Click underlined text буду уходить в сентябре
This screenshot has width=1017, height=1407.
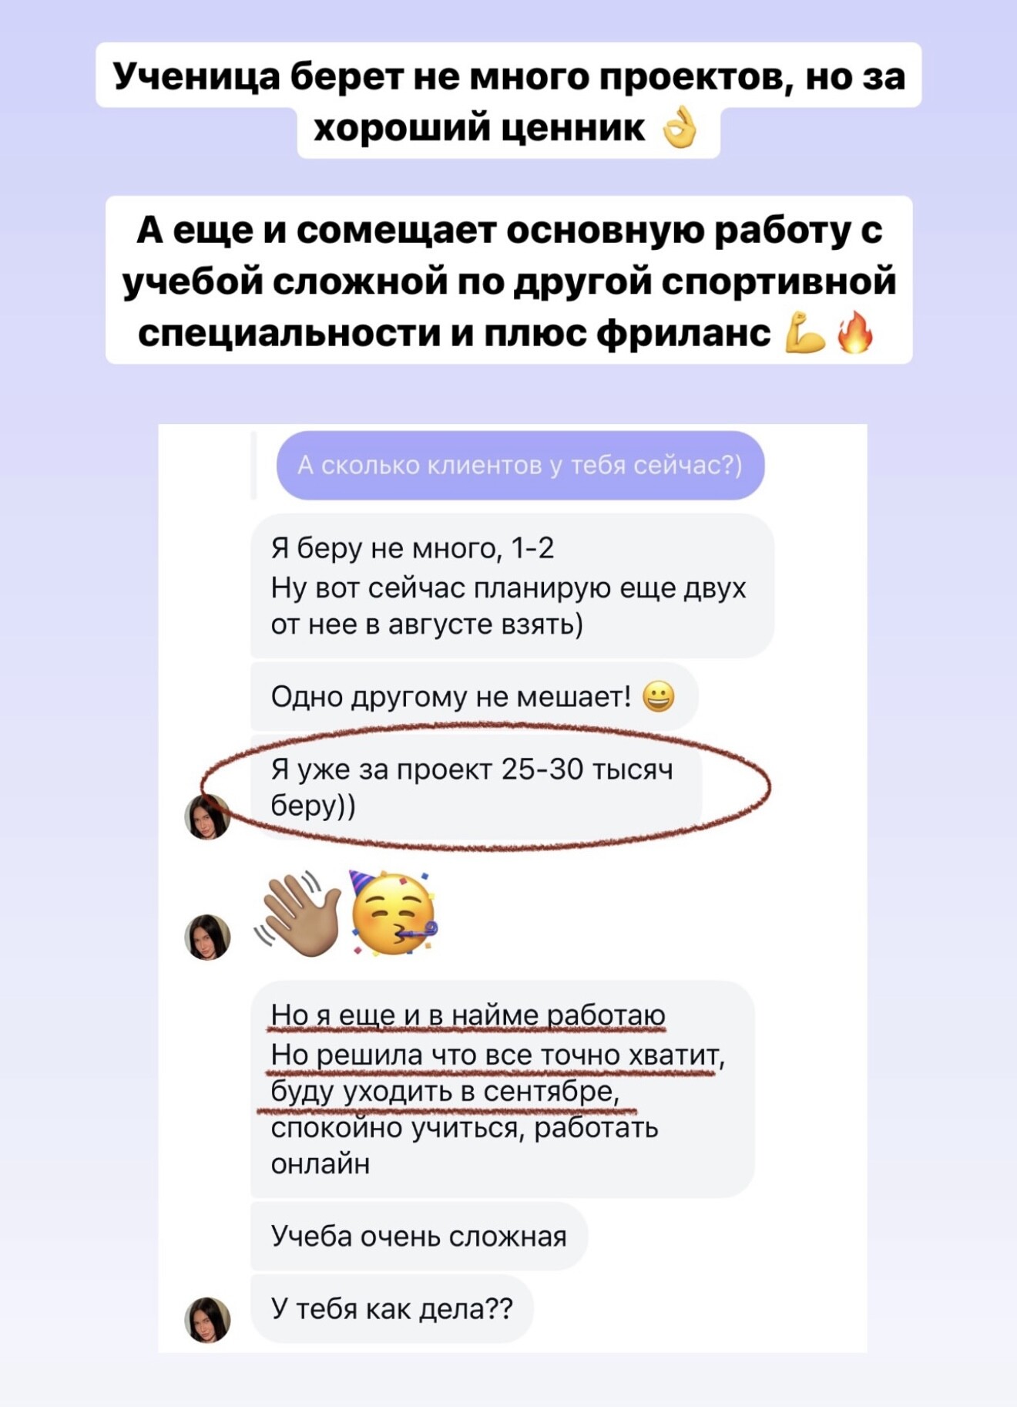(445, 1092)
